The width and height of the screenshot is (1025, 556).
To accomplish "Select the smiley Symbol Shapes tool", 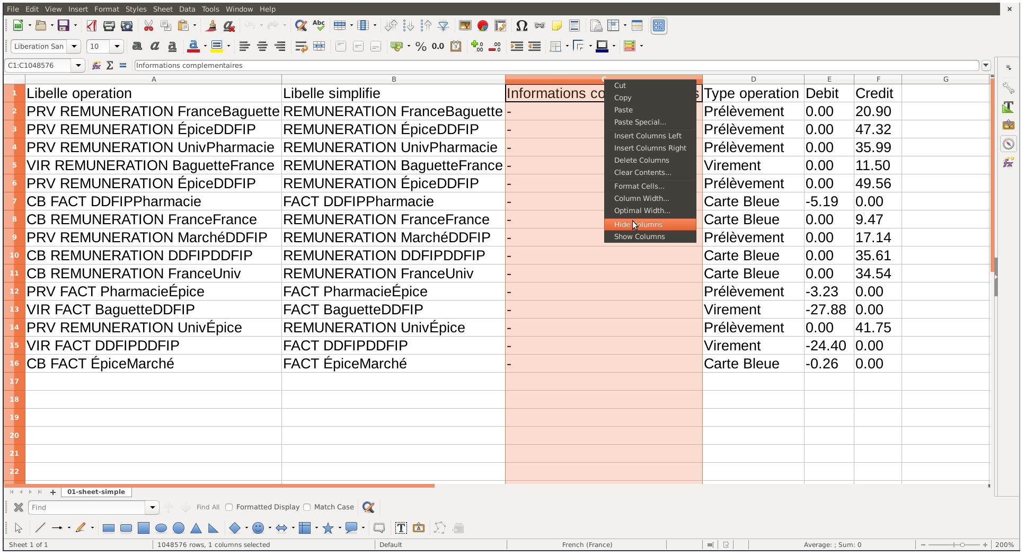I will (258, 528).
